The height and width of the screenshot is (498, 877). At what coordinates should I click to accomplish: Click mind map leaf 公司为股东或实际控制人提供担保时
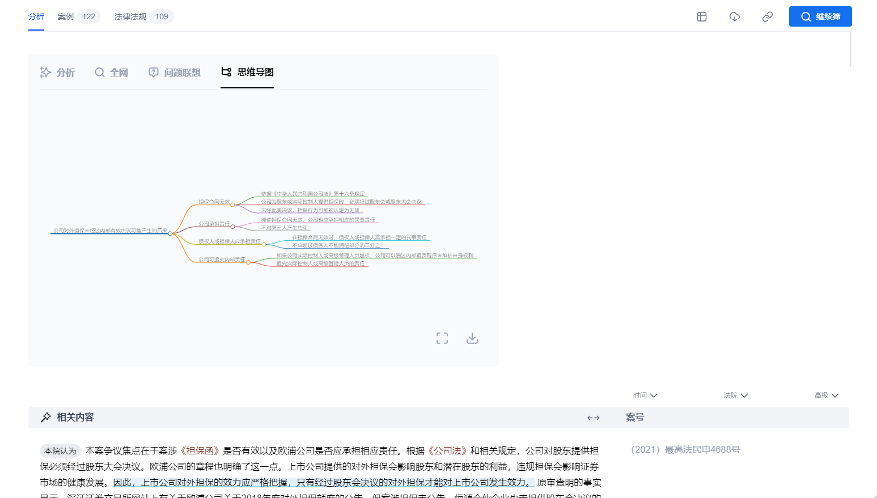pyautogui.click(x=342, y=202)
